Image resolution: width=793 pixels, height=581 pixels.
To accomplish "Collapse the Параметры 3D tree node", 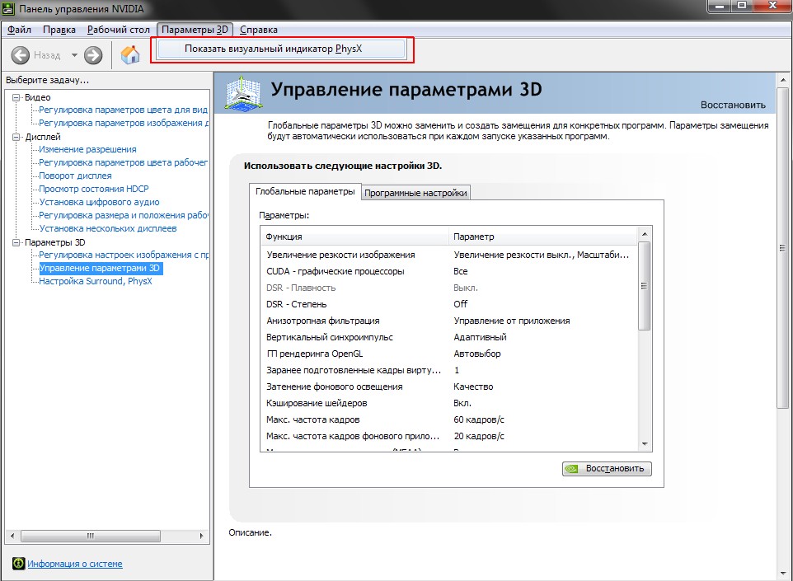I will pyautogui.click(x=16, y=242).
